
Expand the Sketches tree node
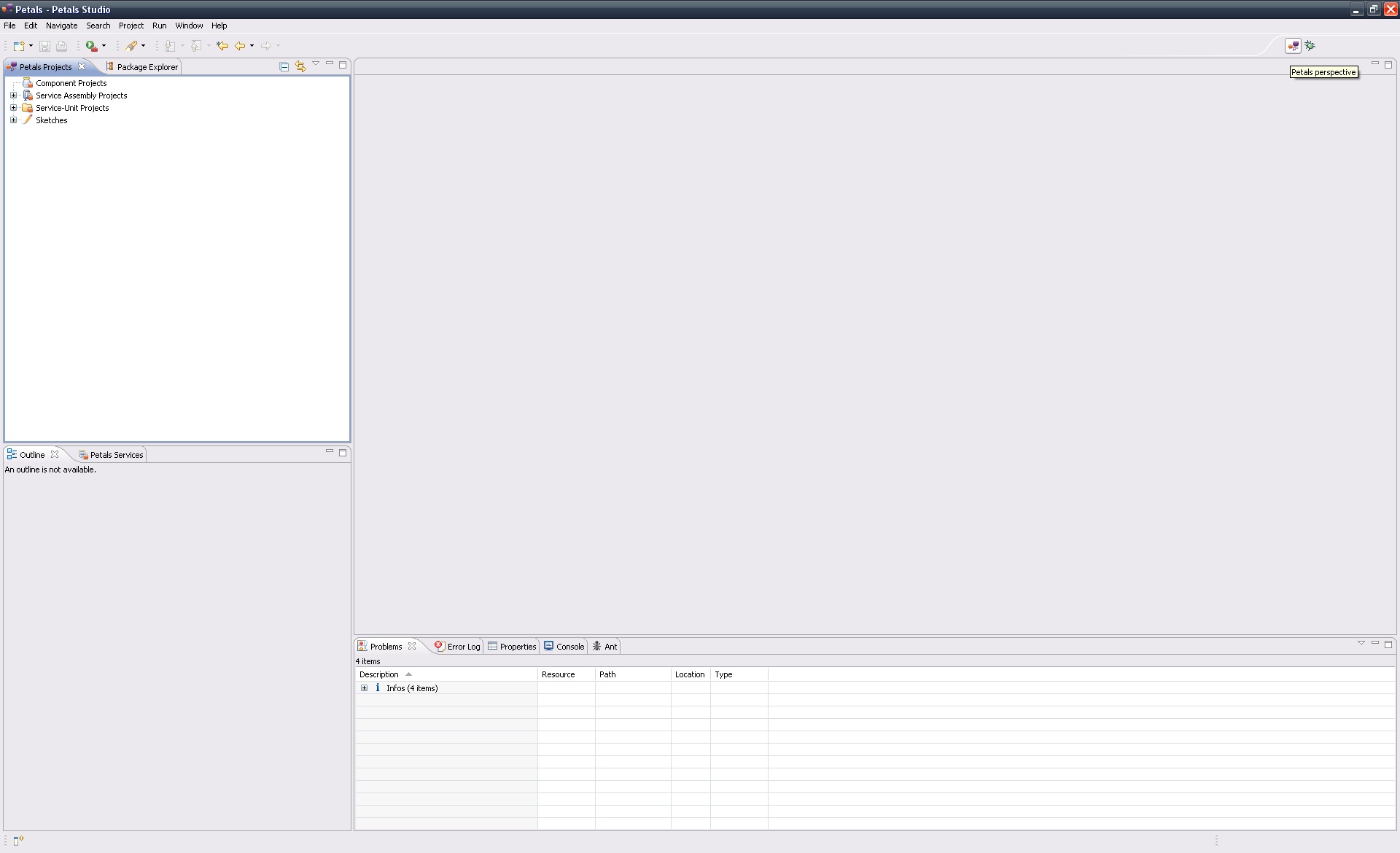[x=13, y=120]
